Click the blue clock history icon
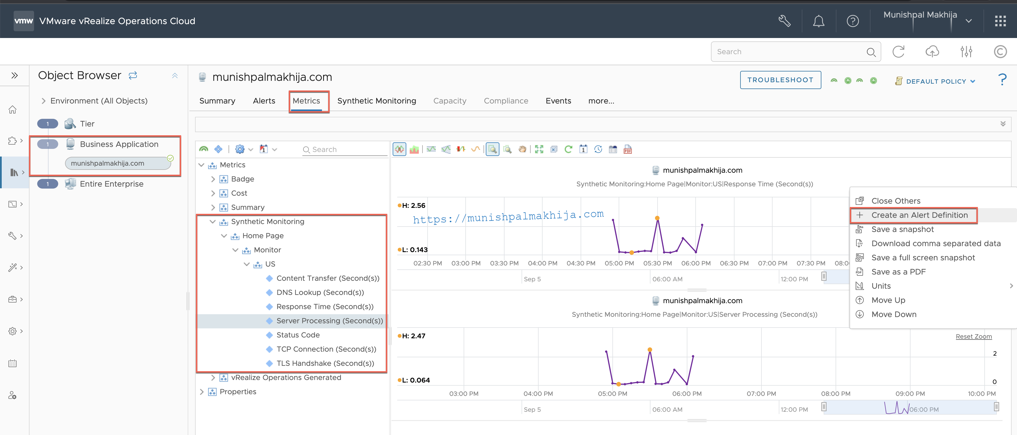1017x435 pixels. 598,149
